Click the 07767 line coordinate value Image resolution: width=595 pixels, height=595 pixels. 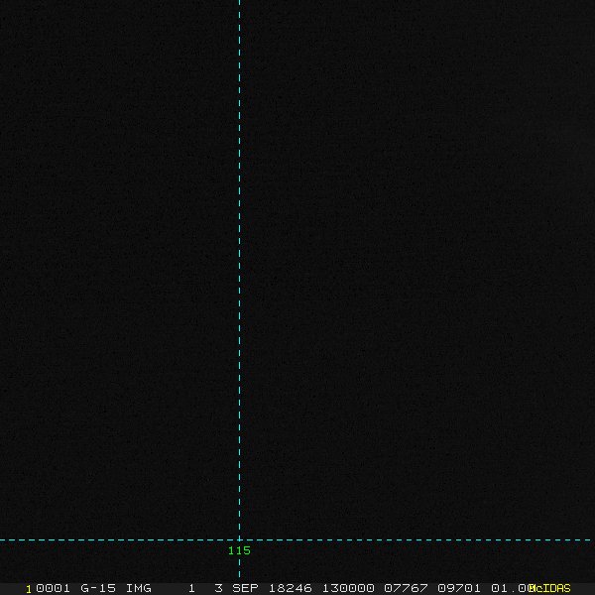click(x=406, y=588)
